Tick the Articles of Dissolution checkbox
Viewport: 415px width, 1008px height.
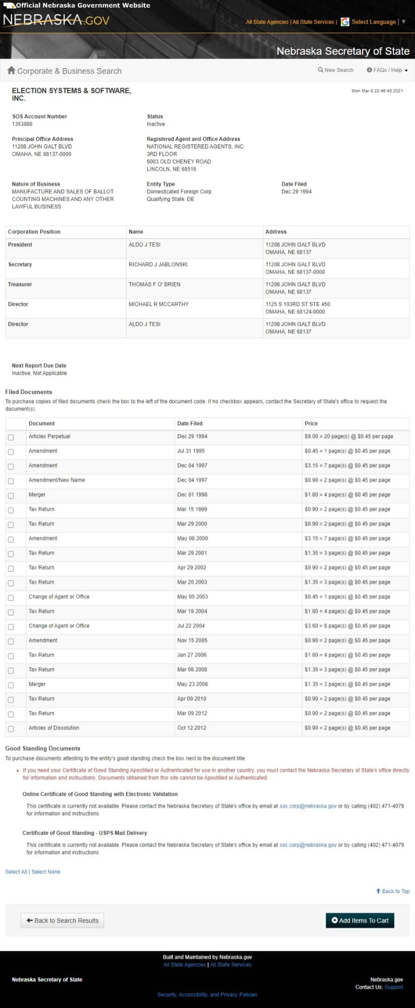click(11, 728)
